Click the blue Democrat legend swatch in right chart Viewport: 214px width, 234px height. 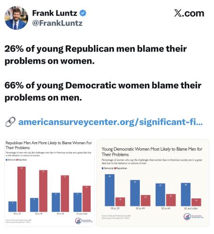click(102, 168)
